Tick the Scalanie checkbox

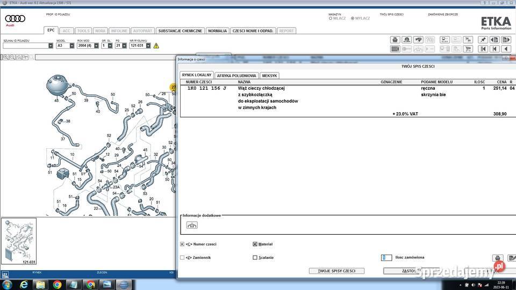(x=255, y=258)
